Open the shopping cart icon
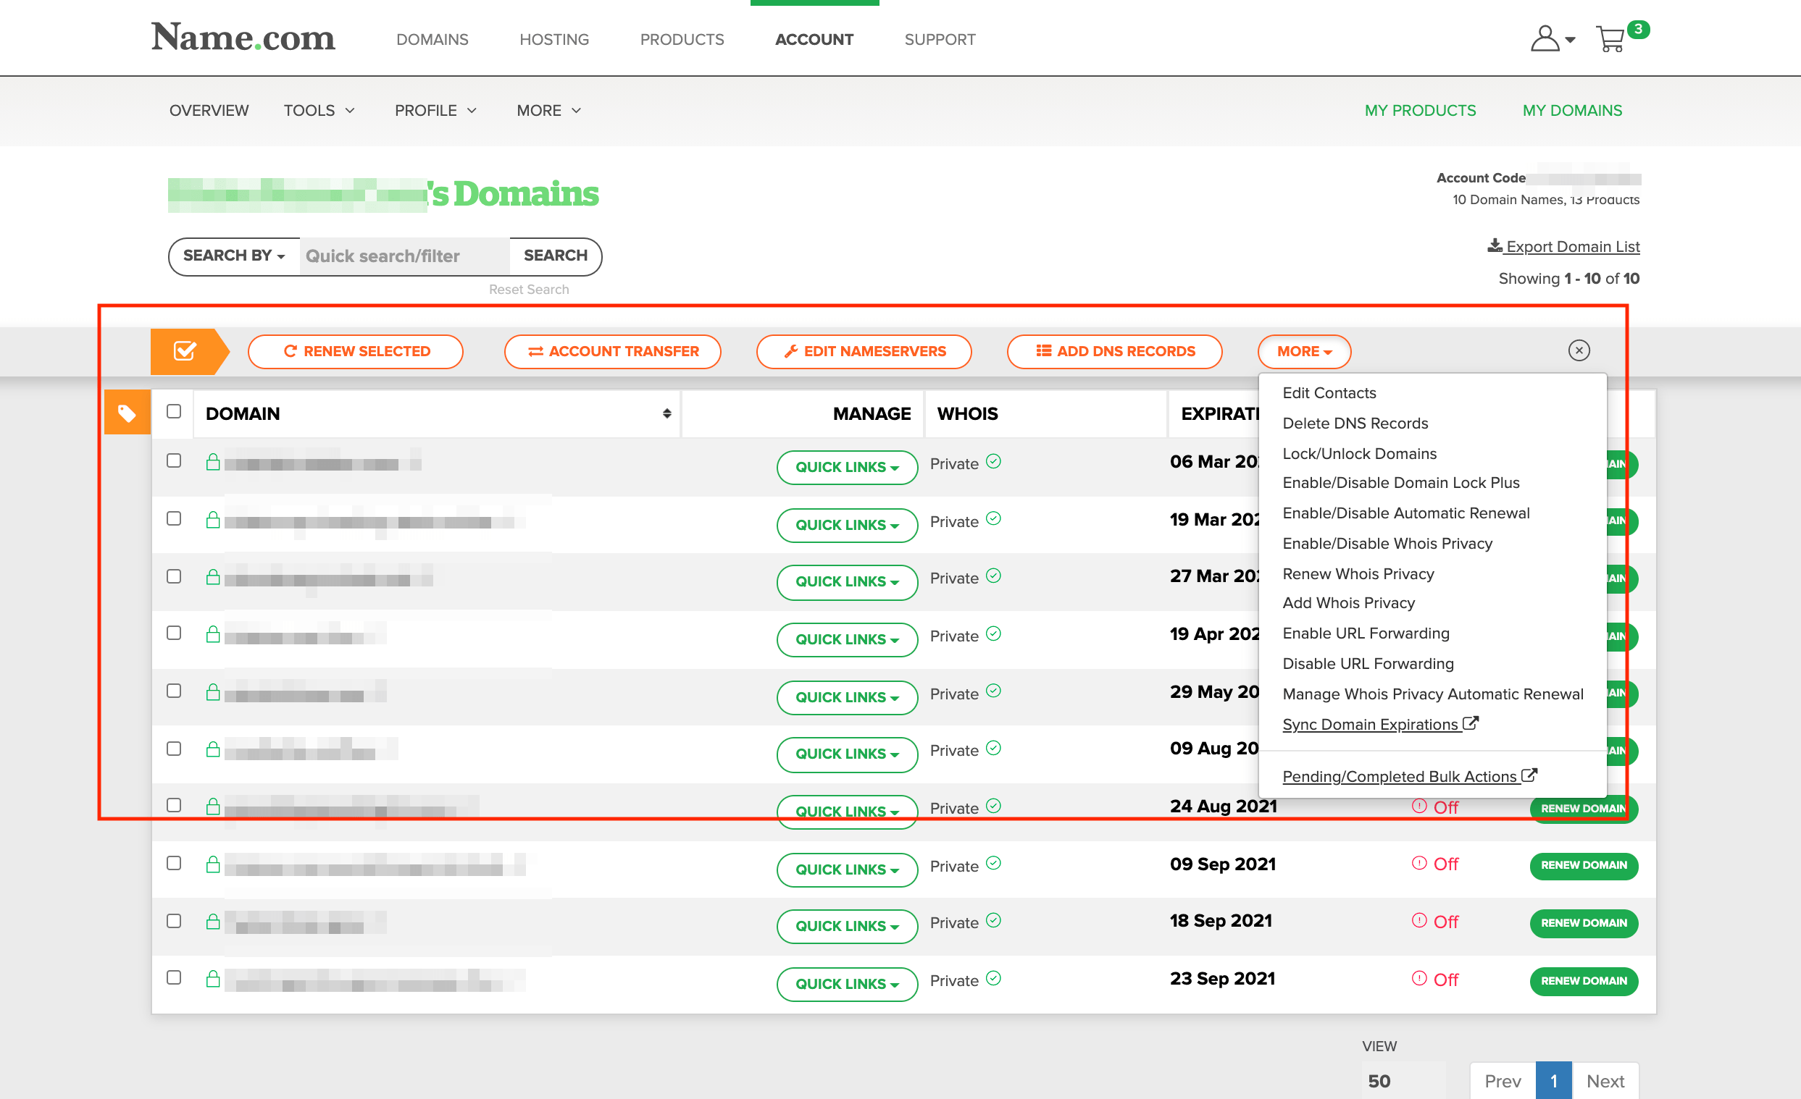Image resolution: width=1801 pixels, height=1099 pixels. 1610,38
